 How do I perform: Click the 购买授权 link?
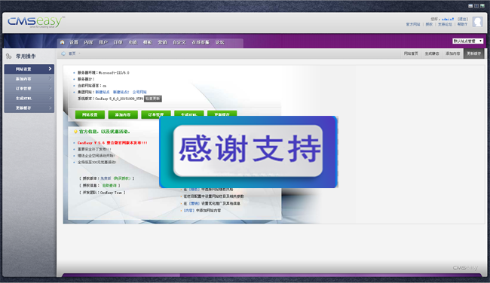(122, 178)
